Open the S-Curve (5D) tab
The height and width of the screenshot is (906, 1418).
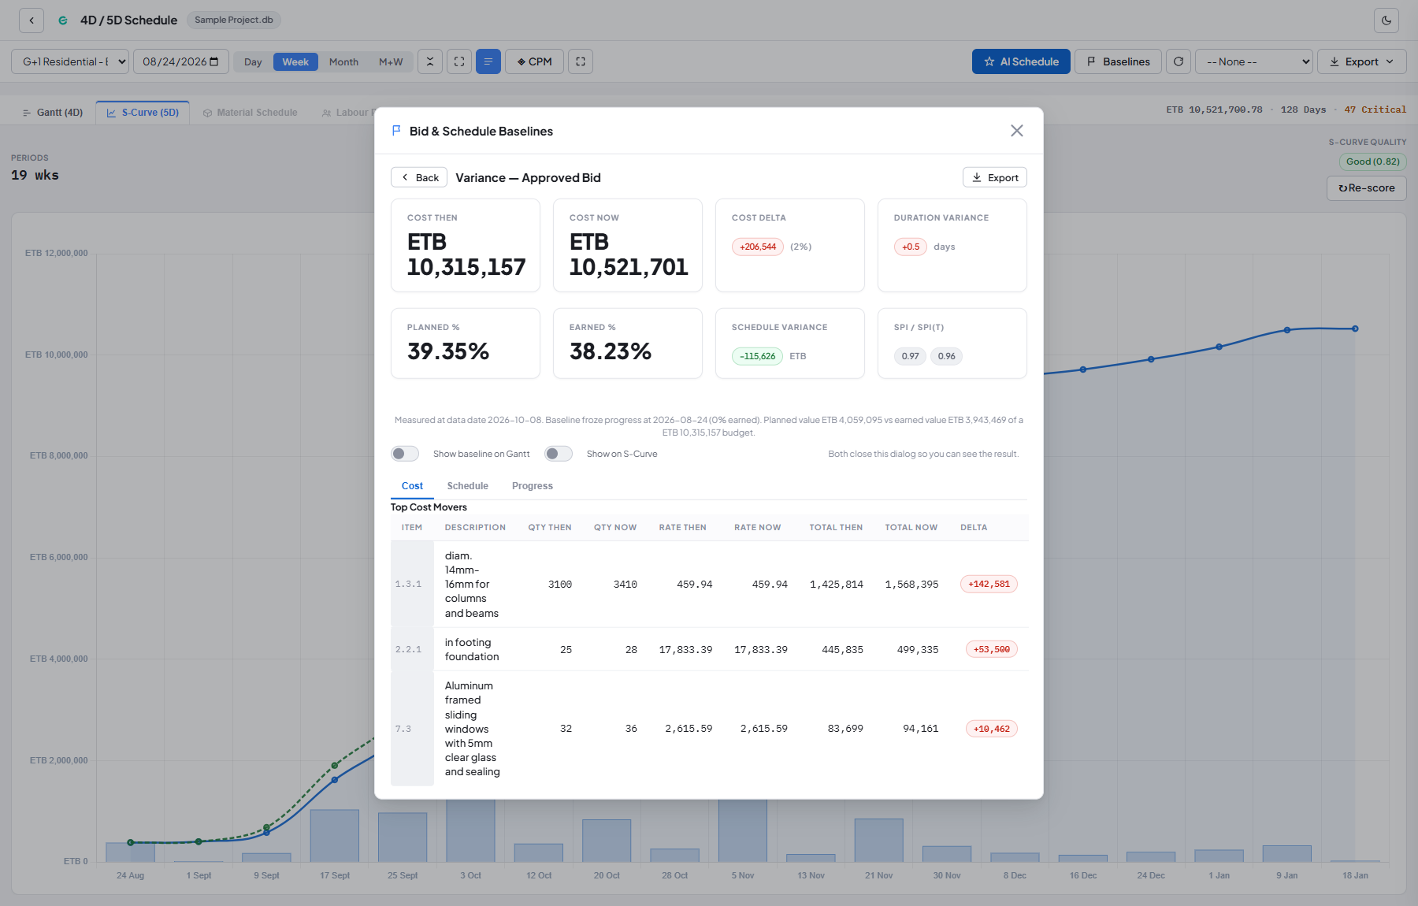(143, 113)
